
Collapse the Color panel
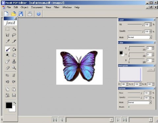click(154, 42)
